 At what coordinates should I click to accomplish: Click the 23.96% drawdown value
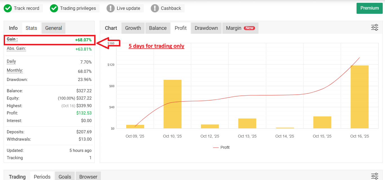(x=85, y=80)
